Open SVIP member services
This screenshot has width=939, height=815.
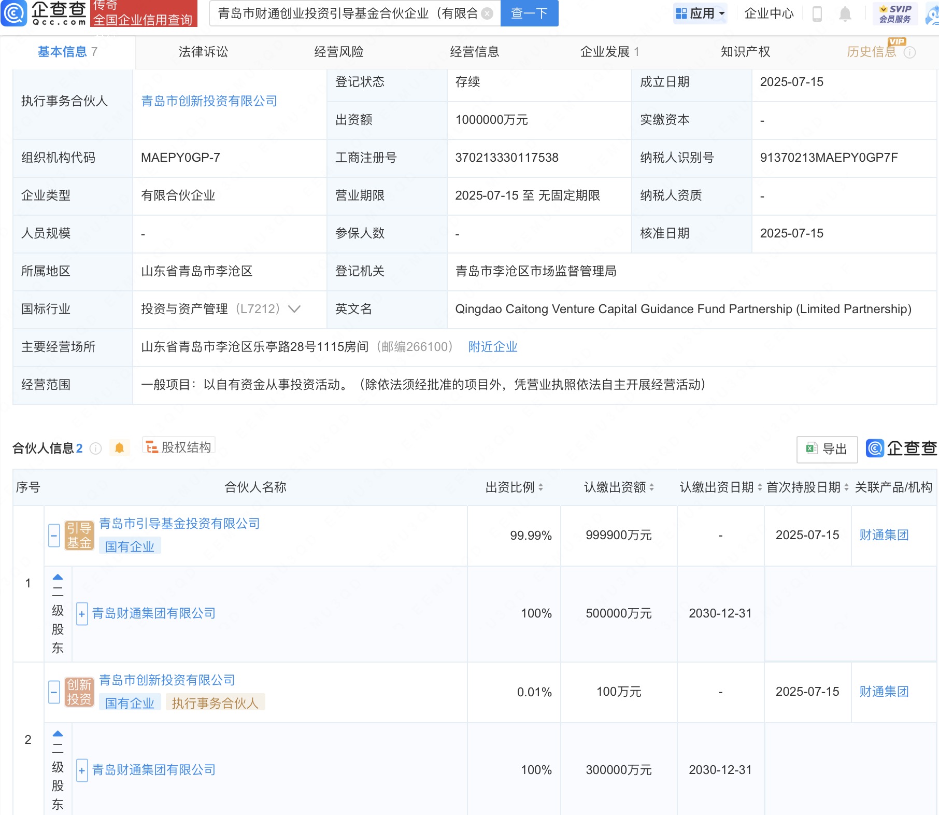pyautogui.click(x=895, y=13)
